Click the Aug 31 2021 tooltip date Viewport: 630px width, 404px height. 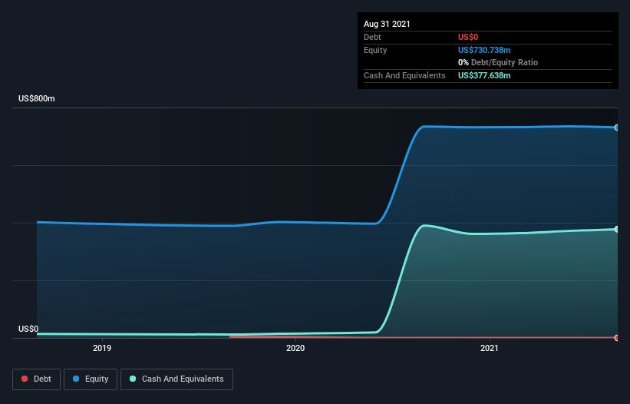[x=387, y=24]
